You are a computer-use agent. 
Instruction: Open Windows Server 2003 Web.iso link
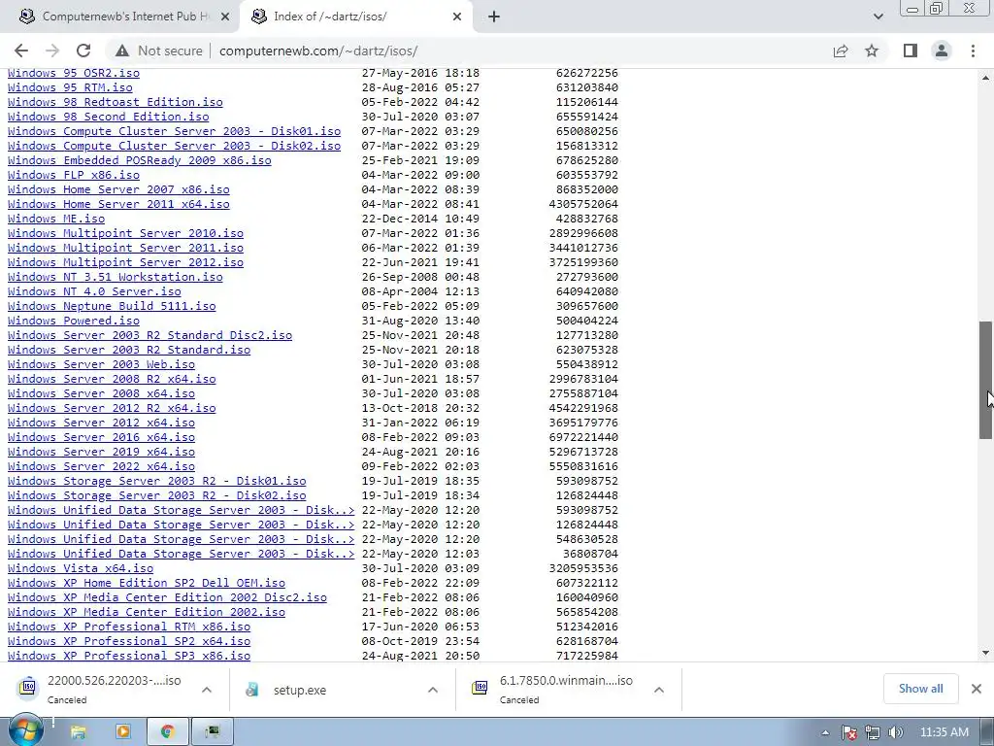click(x=101, y=365)
